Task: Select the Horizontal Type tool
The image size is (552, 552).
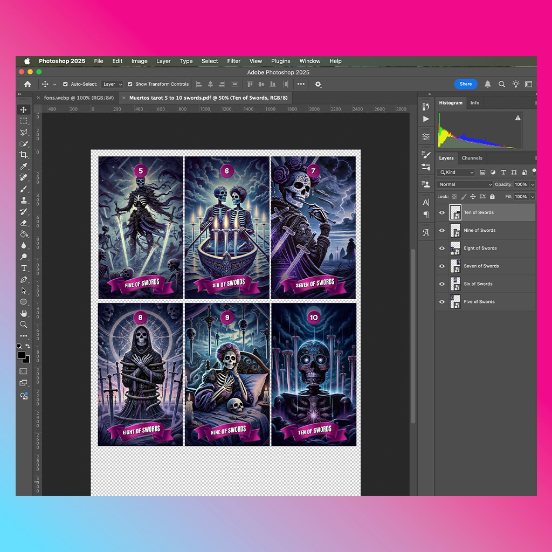Action: (x=24, y=268)
